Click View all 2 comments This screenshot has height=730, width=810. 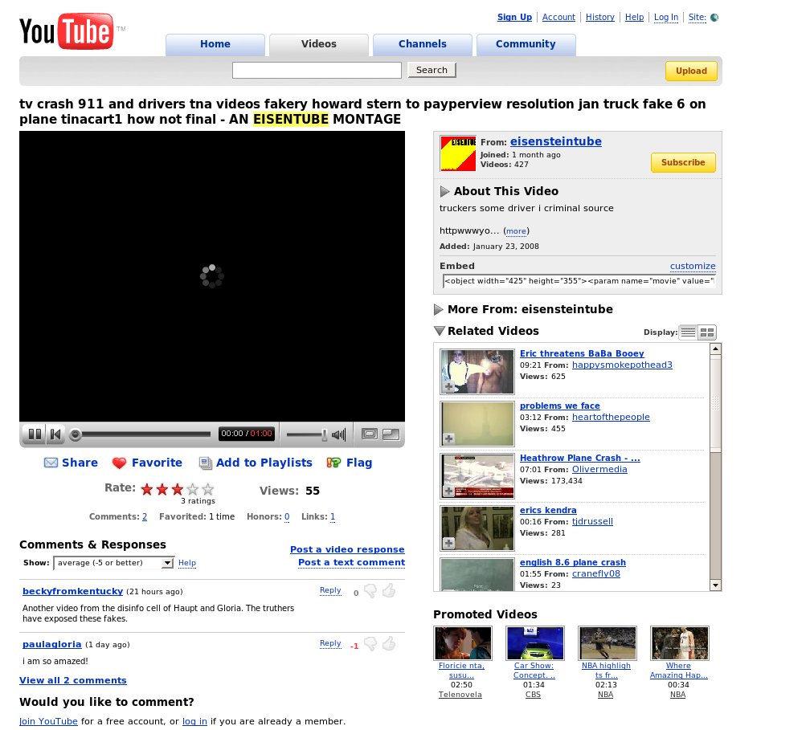pyautogui.click(x=73, y=680)
